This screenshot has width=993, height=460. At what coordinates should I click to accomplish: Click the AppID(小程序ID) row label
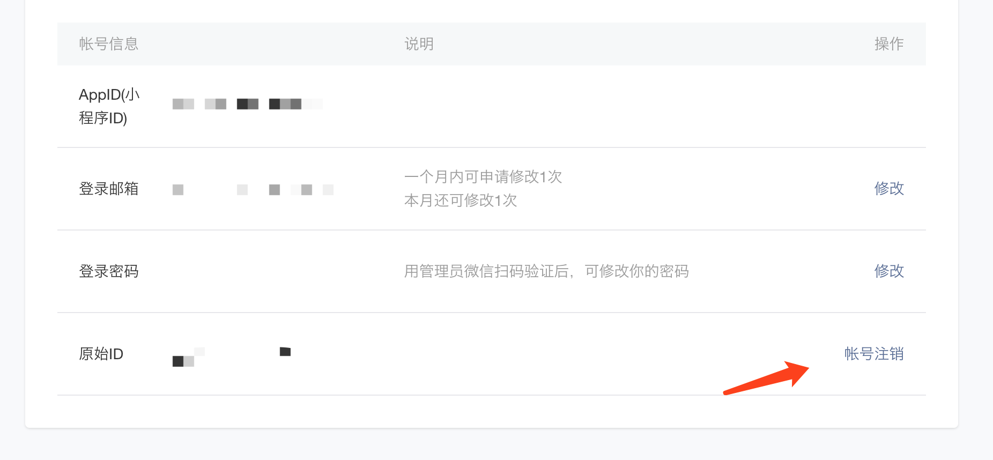tap(109, 106)
